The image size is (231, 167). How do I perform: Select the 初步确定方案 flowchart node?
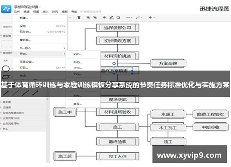coord(117,41)
